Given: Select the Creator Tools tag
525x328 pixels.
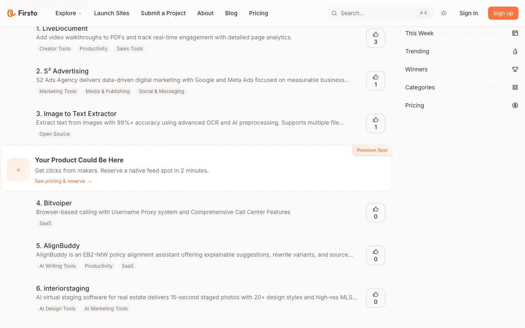Looking at the screenshot, I should pyautogui.click(x=55, y=49).
